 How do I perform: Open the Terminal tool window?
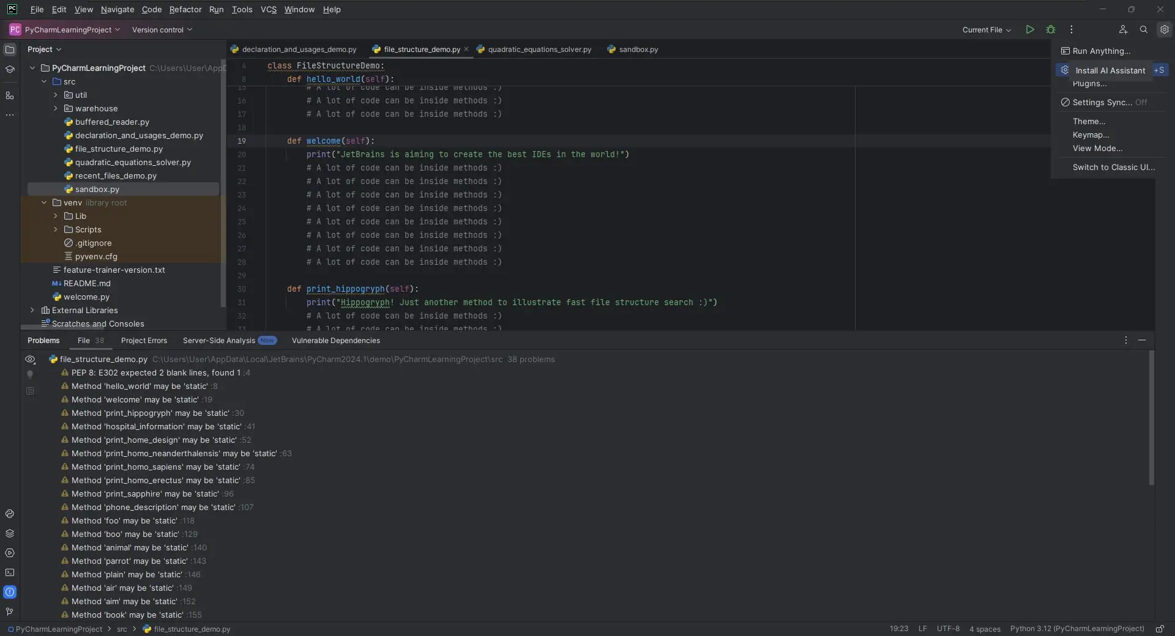tap(10, 572)
